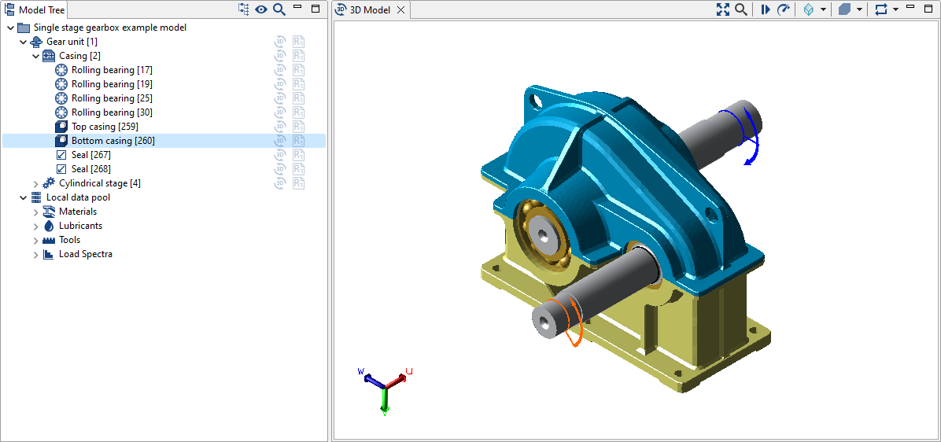Image resolution: width=941 pixels, height=442 pixels.
Task: Toggle the eye visibility icon in Model Tree
Action: [261, 9]
